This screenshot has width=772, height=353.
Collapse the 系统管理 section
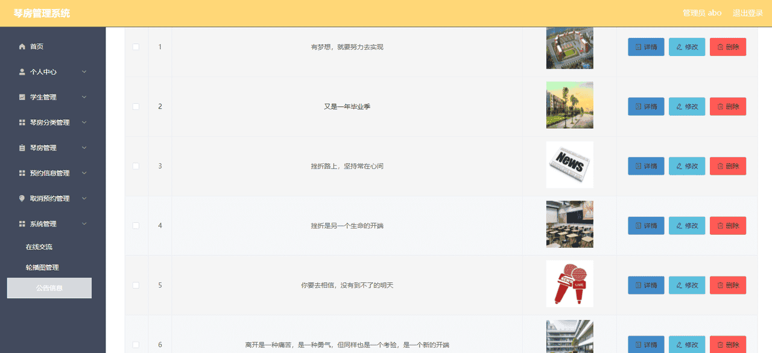click(x=84, y=223)
